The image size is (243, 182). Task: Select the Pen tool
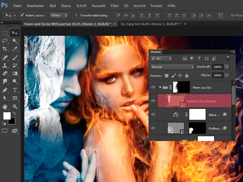pos(5,90)
